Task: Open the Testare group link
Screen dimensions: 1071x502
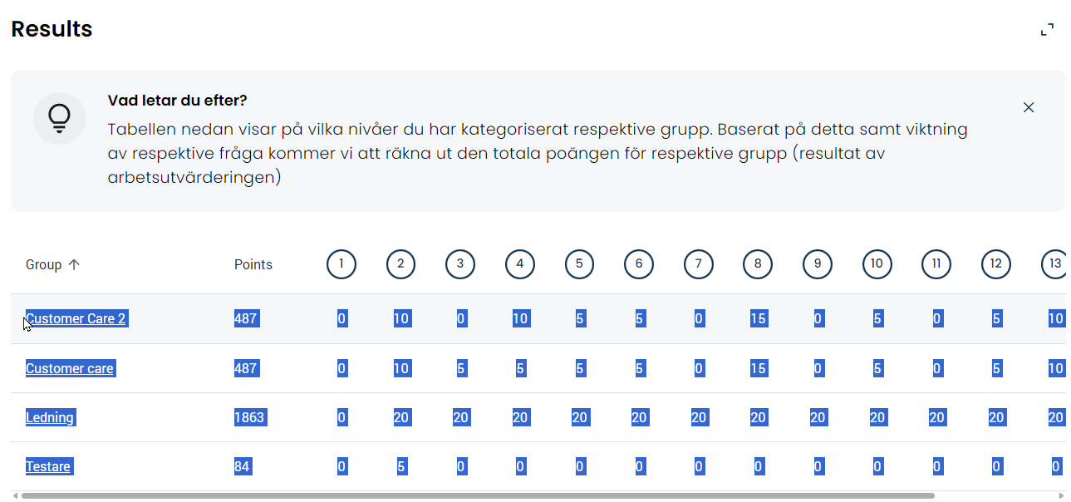Action: click(x=48, y=466)
